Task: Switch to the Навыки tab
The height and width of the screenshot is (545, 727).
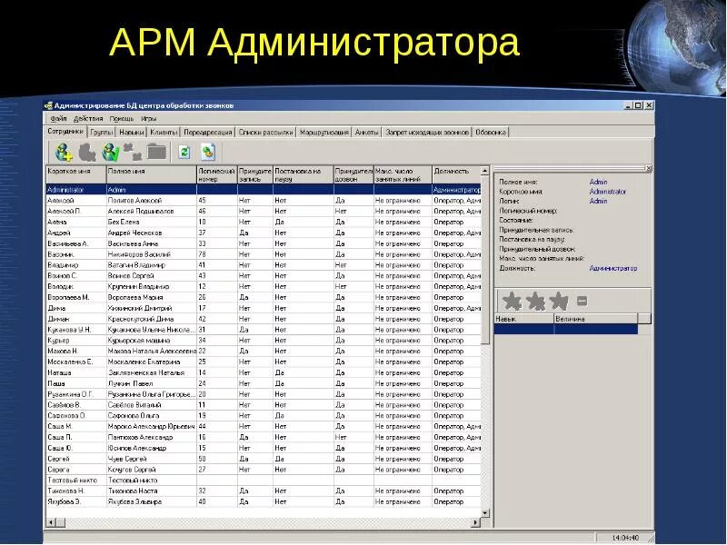Action: 131,133
